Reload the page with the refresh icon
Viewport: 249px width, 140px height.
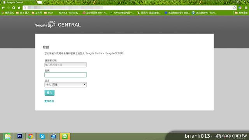tap(14, 8)
